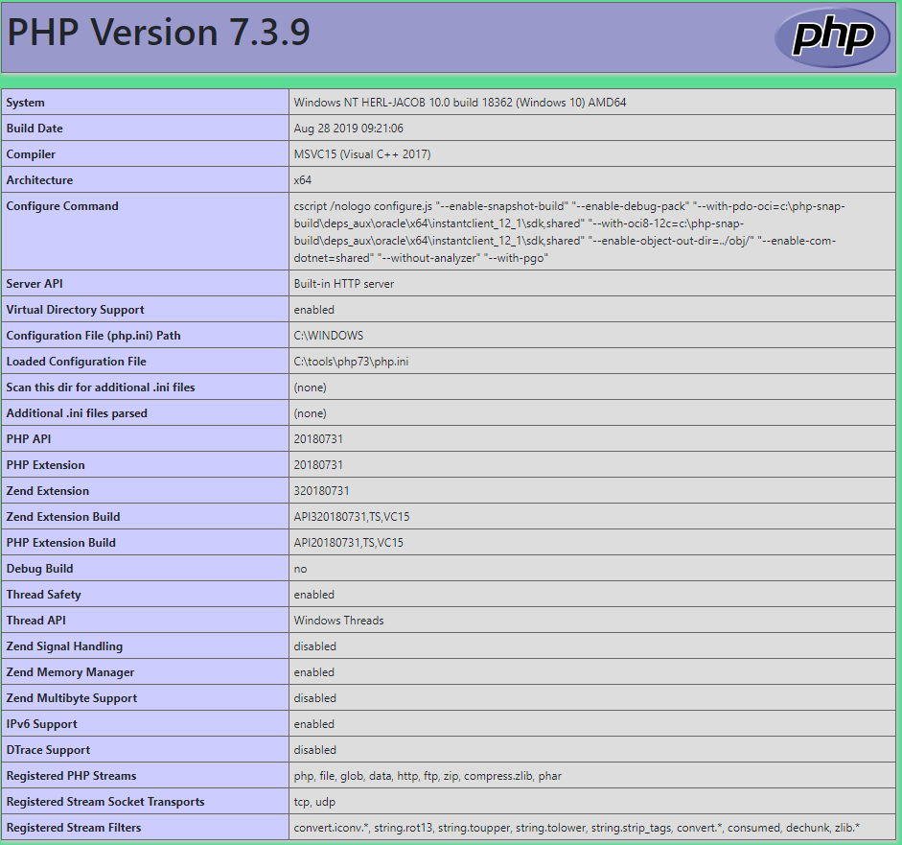Select the PHP API value 20180731
902x845 pixels.
(x=318, y=439)
